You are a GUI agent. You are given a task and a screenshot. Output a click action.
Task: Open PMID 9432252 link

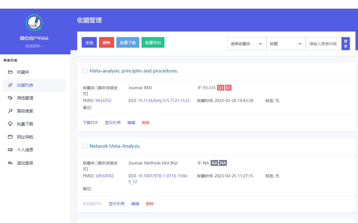103,101
